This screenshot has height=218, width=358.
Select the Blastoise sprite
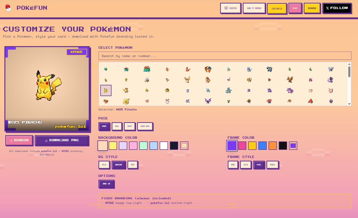(x=269, y=69)
